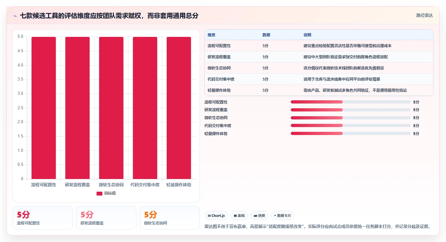This screenshot has height=242, width=446.
Task: Select the 进度 chip
Action: tap(260, 216)
